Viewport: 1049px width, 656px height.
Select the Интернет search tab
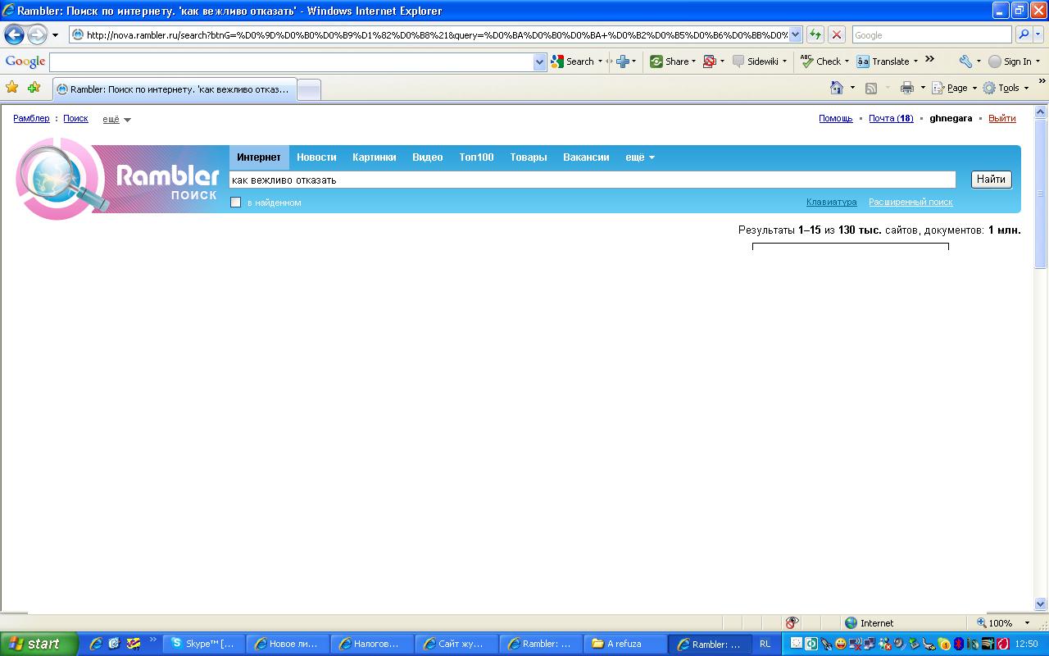point(259,157)
